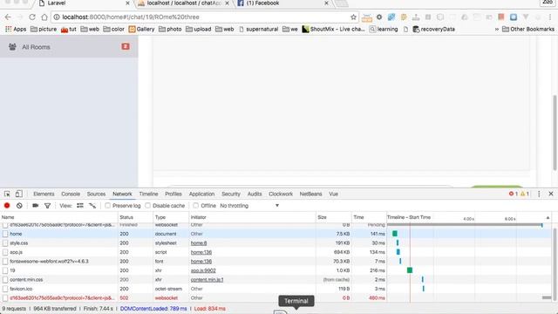Click the Status column header
This screenshot has width=558, height=314.
tap(136, 217)
